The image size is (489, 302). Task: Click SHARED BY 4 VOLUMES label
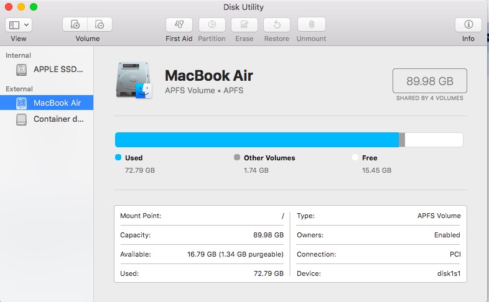click(429, 98)
